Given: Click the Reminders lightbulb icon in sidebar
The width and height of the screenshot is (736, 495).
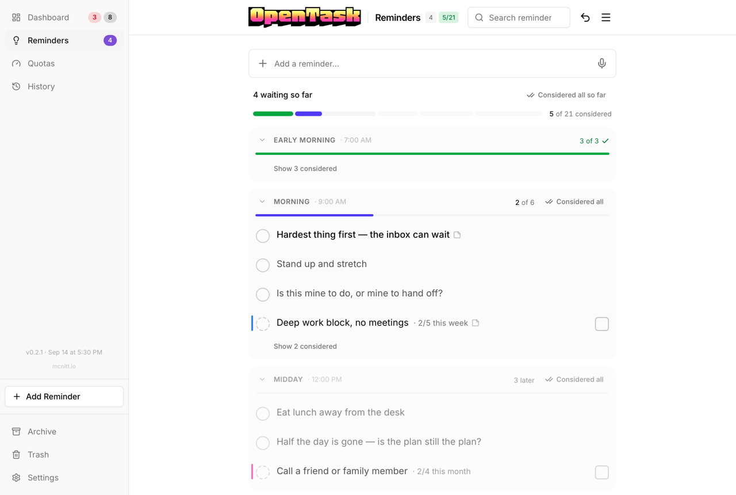Looking at the screenshot, I should [16, 40].
